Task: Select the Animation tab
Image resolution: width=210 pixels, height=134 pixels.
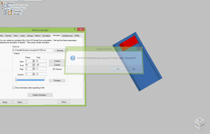Action: pos(56,35)
